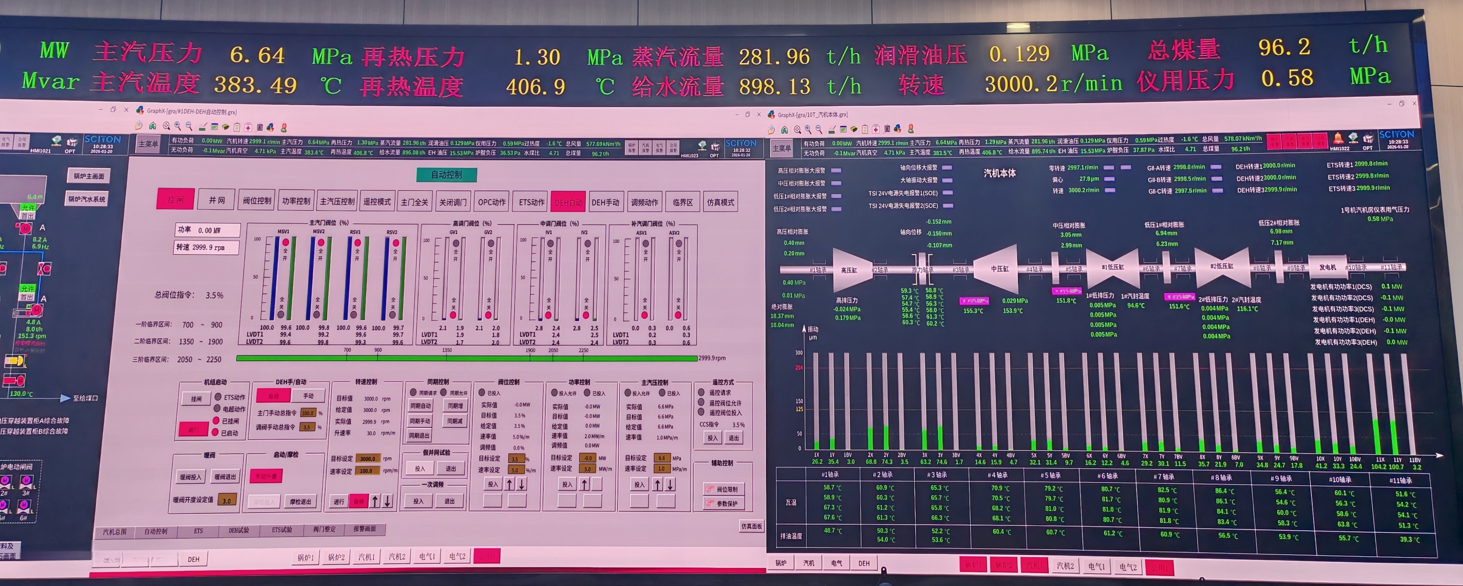
Task: Click the first-aid kit icon in DEH toolbar
Action: (x=248, y=127)
